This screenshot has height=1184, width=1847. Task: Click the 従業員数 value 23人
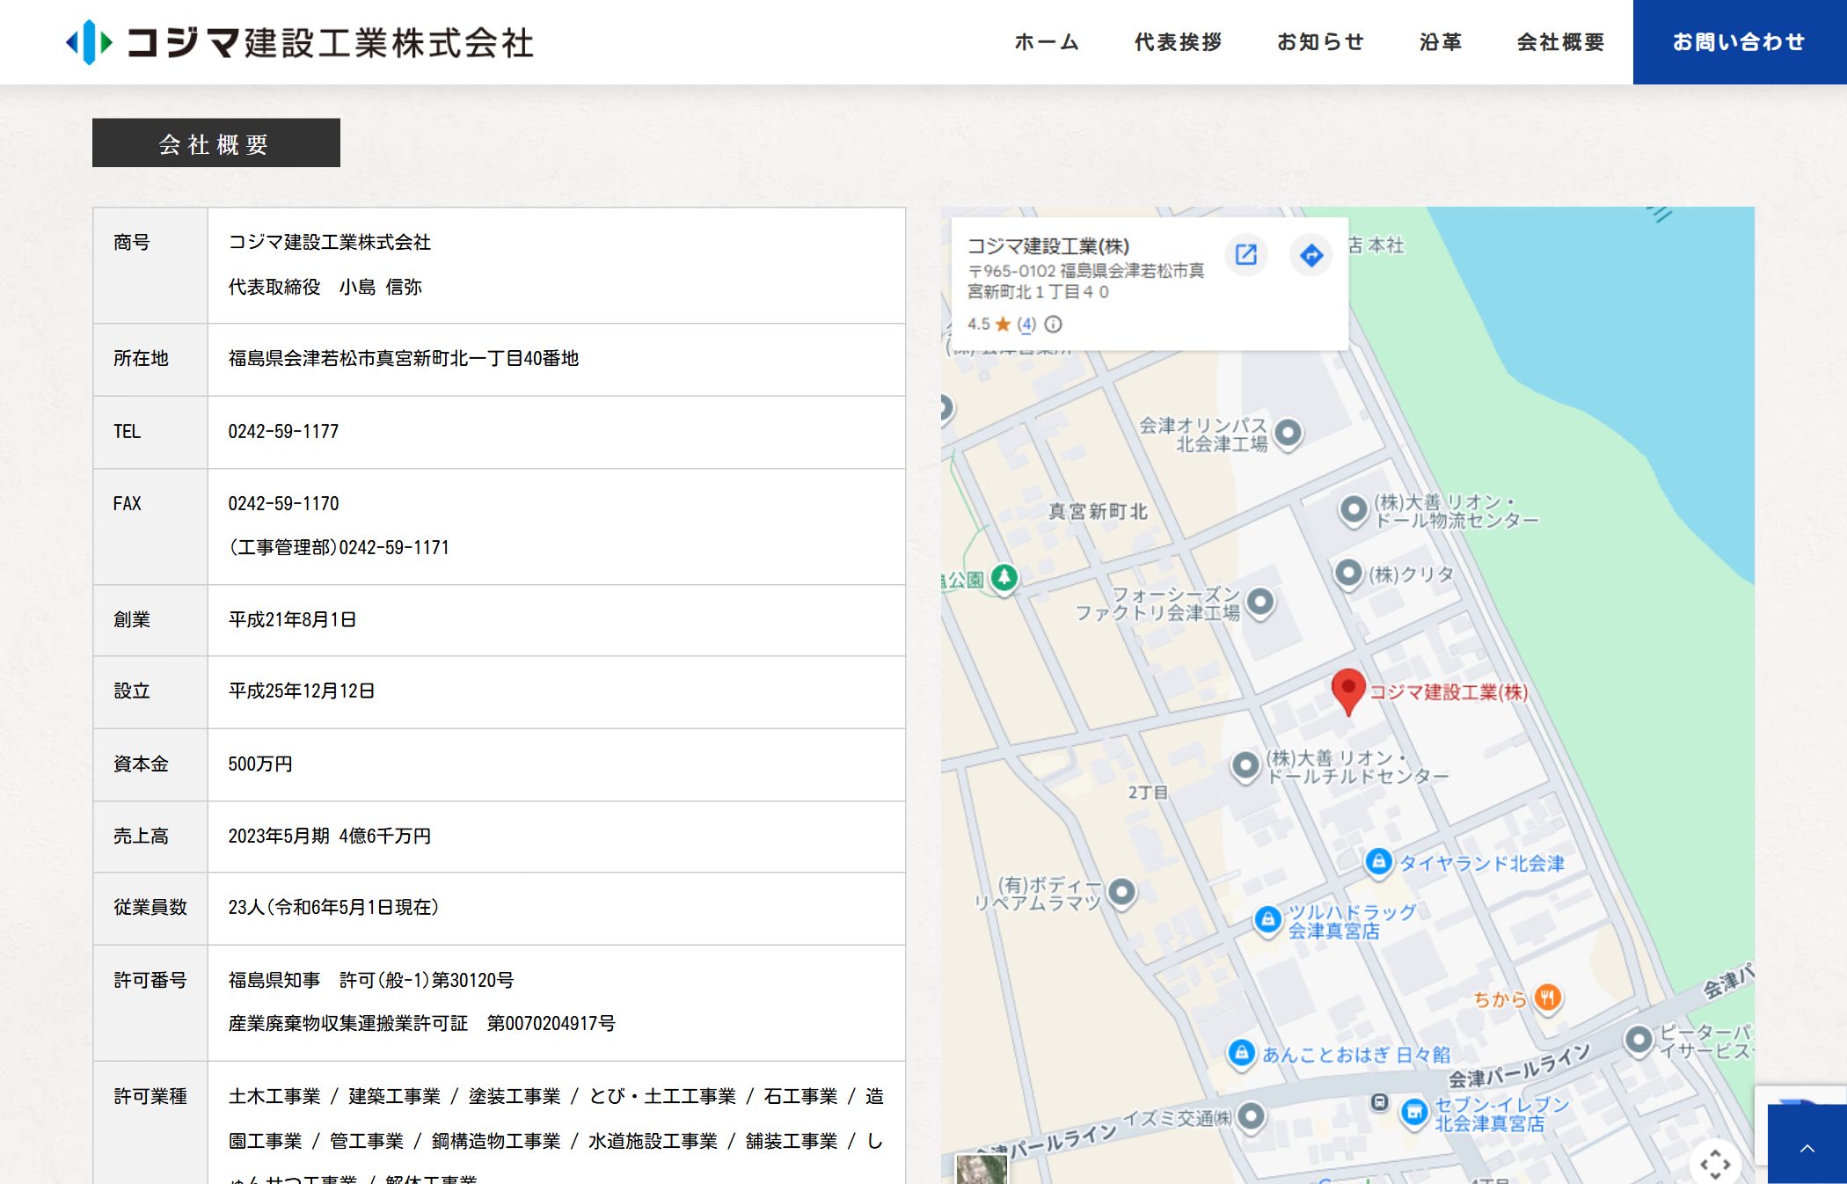point(333,908)
